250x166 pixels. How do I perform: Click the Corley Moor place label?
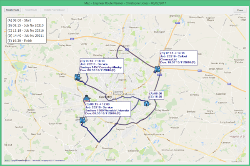tap(65, 45)
